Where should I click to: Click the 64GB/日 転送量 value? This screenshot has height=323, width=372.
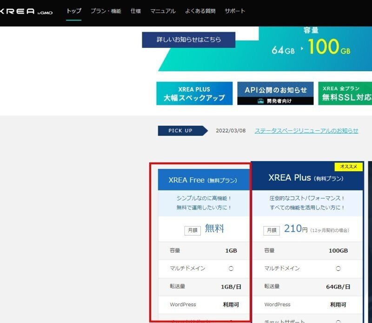(x=338, y=287)
